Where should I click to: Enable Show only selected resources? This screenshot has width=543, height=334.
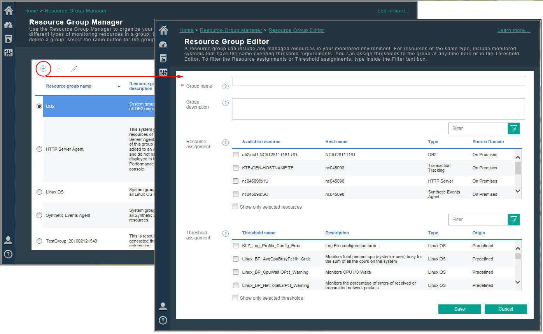[x=235, y=207]
